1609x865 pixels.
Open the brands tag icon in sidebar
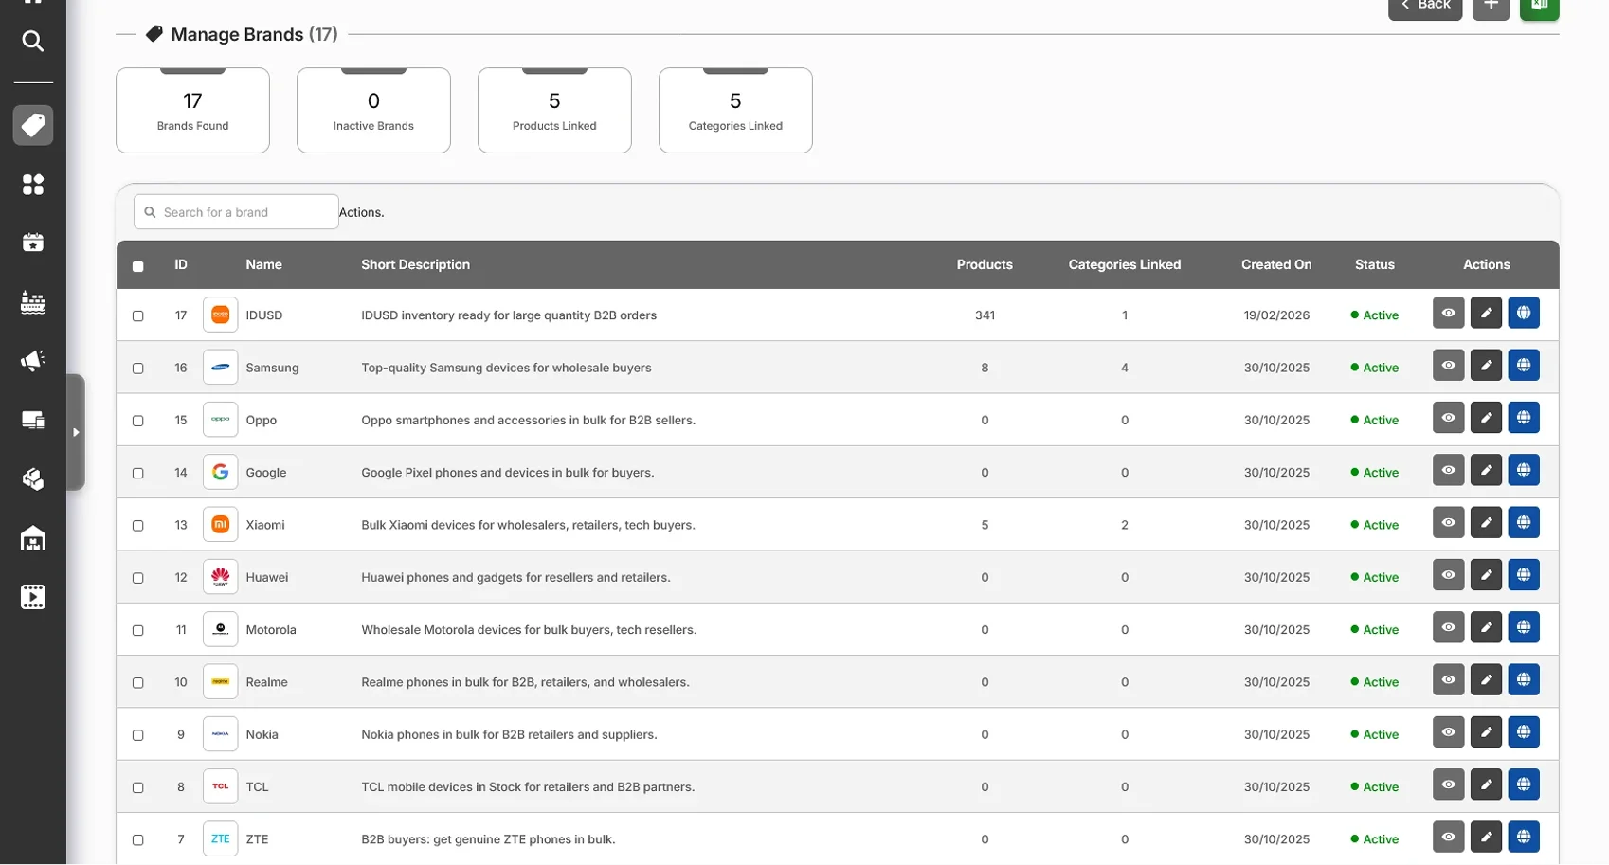coord(33,125)
